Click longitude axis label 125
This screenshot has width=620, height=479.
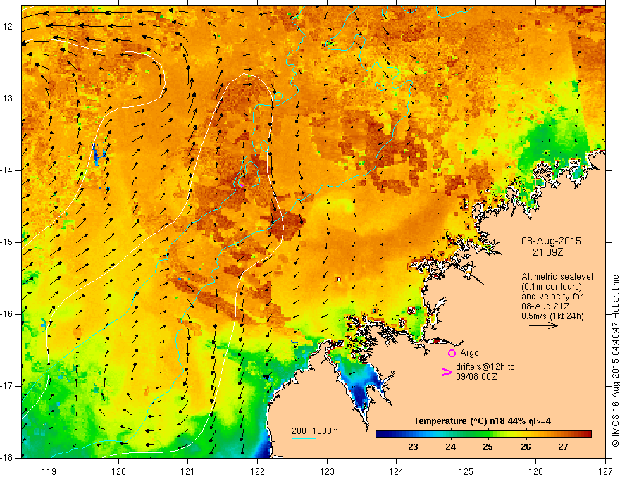[x=466, y=471]
